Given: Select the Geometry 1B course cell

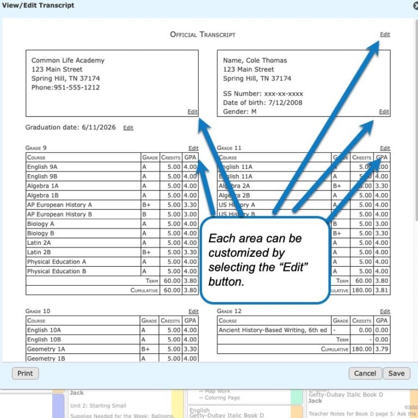Looking at the screenshot, I should [x=83, y=358].
